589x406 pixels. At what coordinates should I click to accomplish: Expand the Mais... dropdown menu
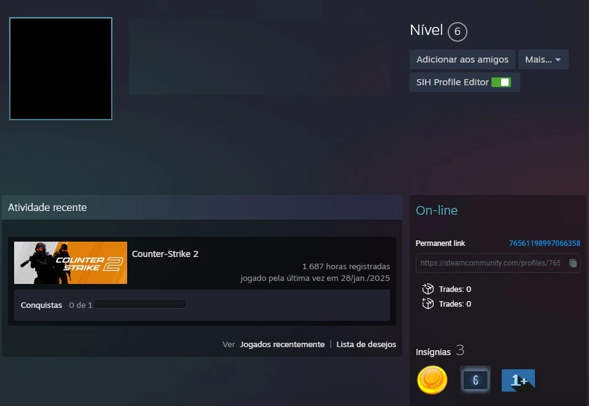tap(544, 59)
